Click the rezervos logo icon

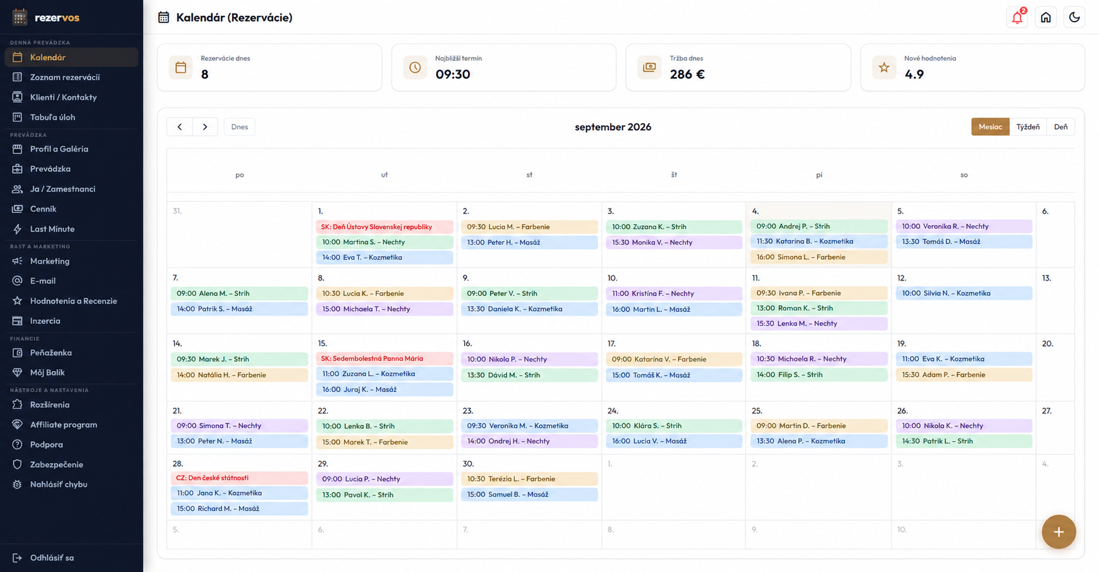[20, 17]
